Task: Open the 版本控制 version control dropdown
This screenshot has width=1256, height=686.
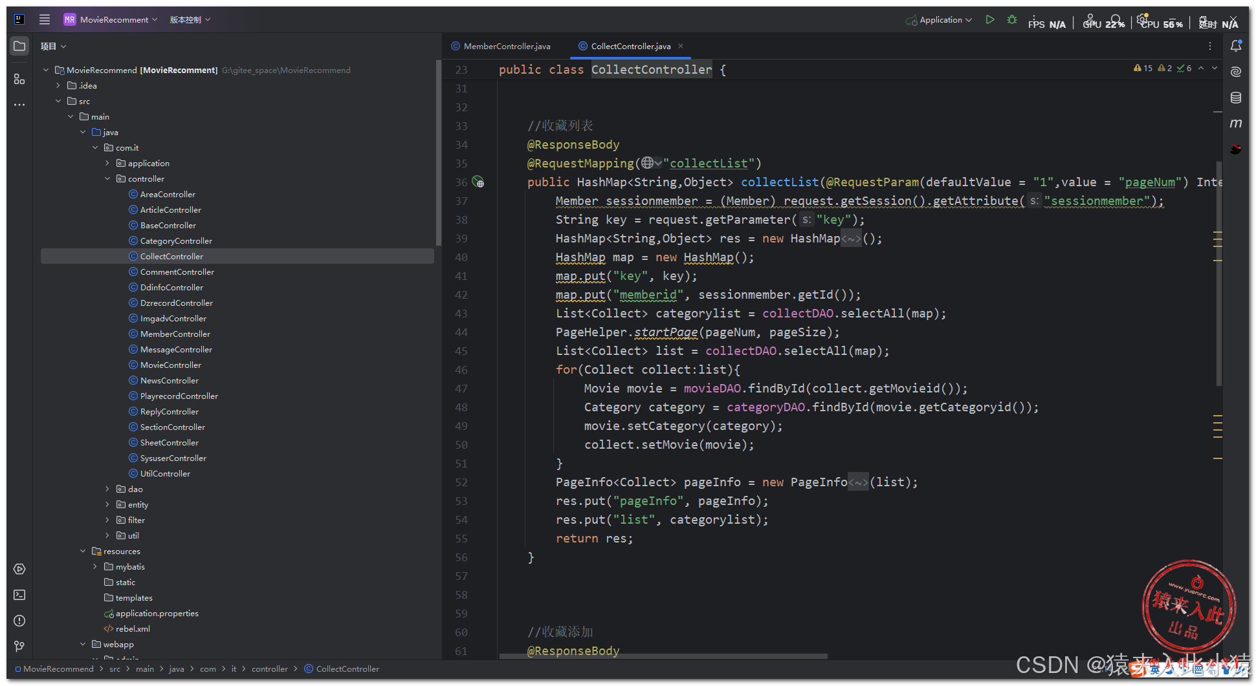Action: [190, 19]
